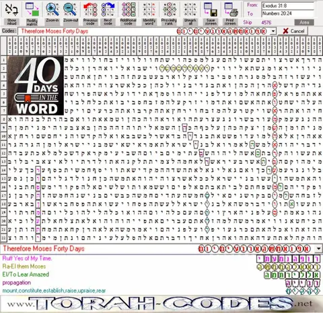The height and width of the screenshot is (313, 323).
Task: Click the 40 Days in the Word image
Action: (36, 86)
